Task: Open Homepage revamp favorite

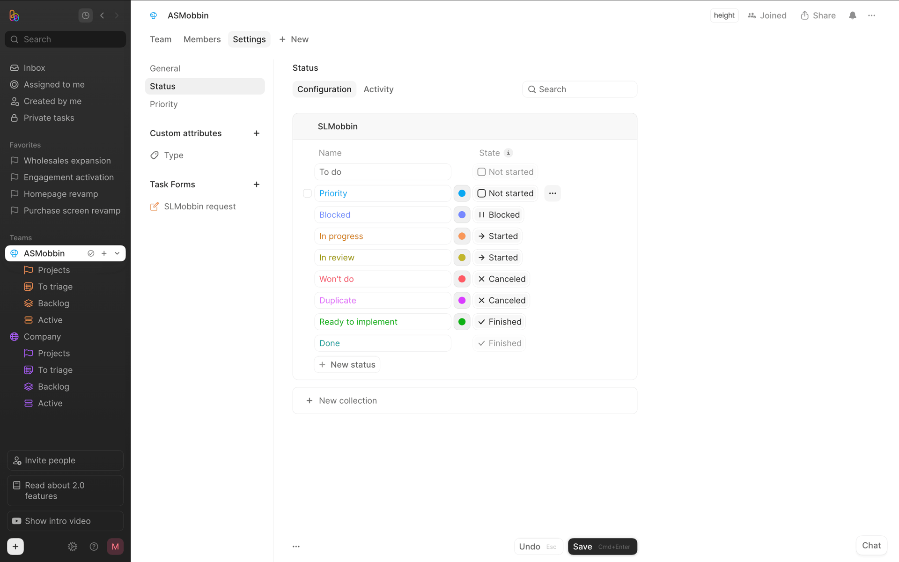Action: (x=65, y=194)
